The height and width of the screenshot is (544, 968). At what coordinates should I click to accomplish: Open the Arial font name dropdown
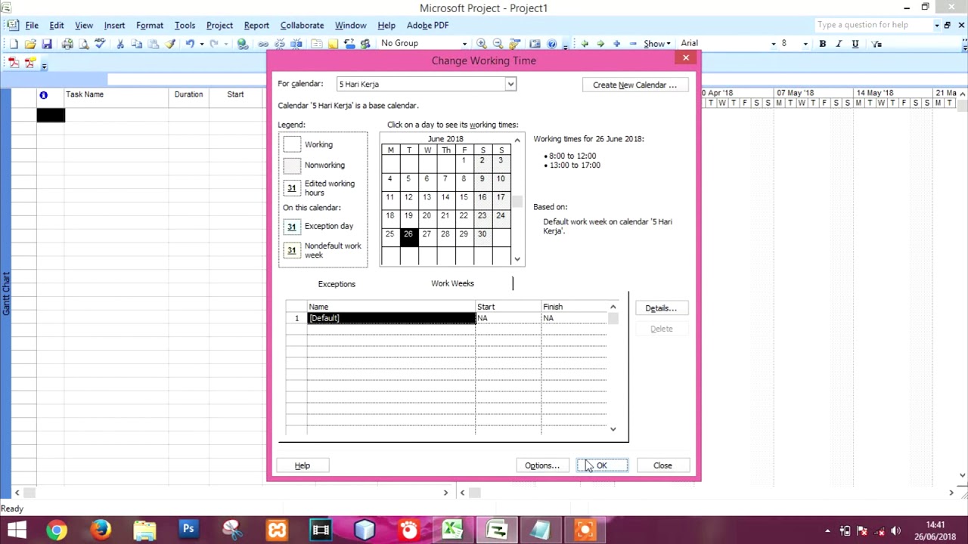coord(773,44)
